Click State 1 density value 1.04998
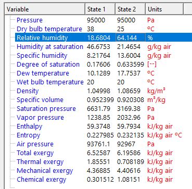Image resolution: width=192 pixels, height=189 pixels. click(x=98, y=91)
